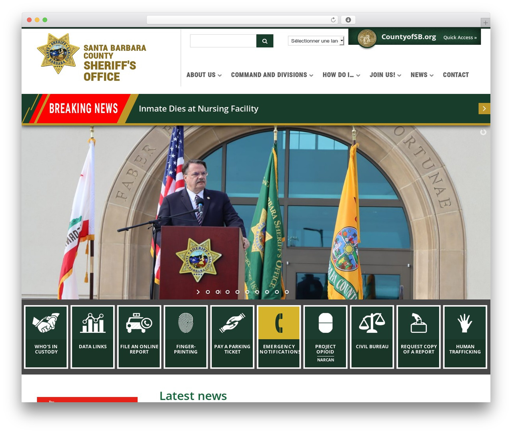Open the Data Links chart tile

click(93, 337)
